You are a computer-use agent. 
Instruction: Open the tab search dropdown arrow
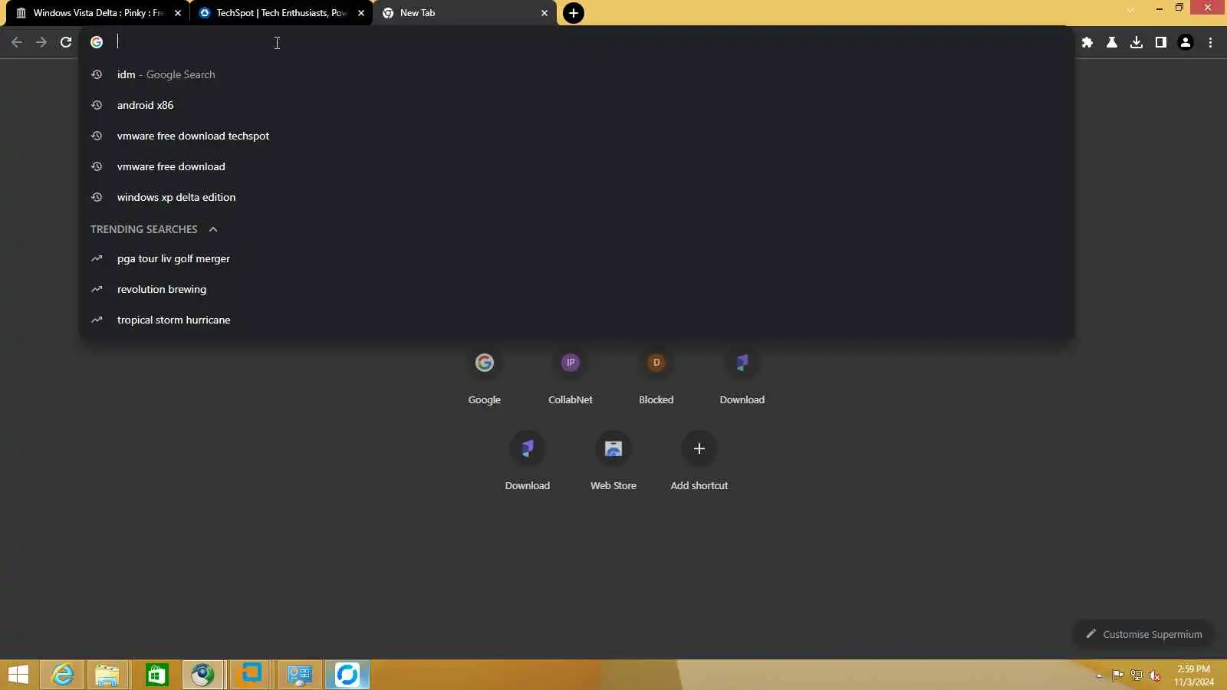(1130, 9)
